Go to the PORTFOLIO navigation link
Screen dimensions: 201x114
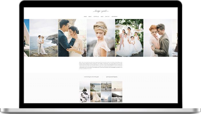coord(96,17)
